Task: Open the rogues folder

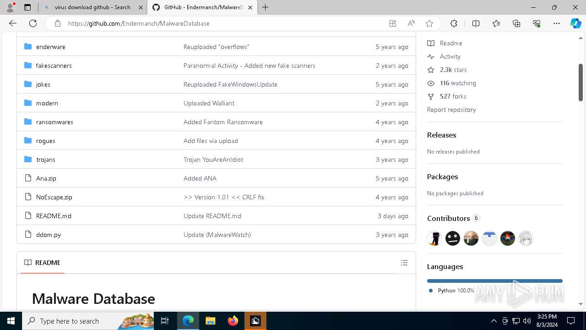Action: [45, 141]
